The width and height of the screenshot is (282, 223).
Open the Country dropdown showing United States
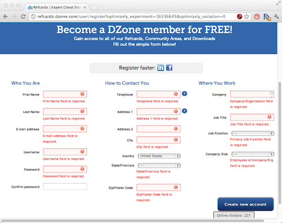point(159,156)
